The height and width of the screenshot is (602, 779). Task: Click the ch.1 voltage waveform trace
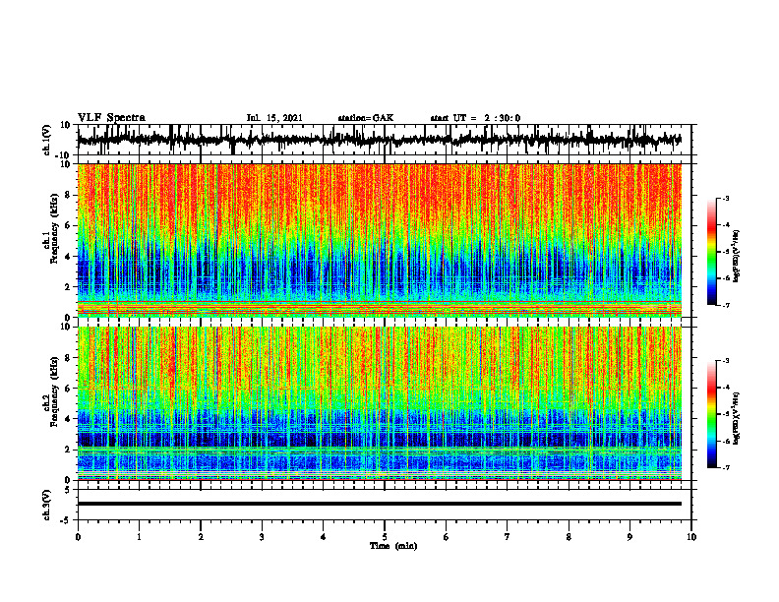click(379, 140)
